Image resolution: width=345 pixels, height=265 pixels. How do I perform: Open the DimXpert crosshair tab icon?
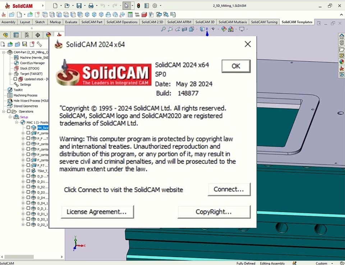point(38,35)
